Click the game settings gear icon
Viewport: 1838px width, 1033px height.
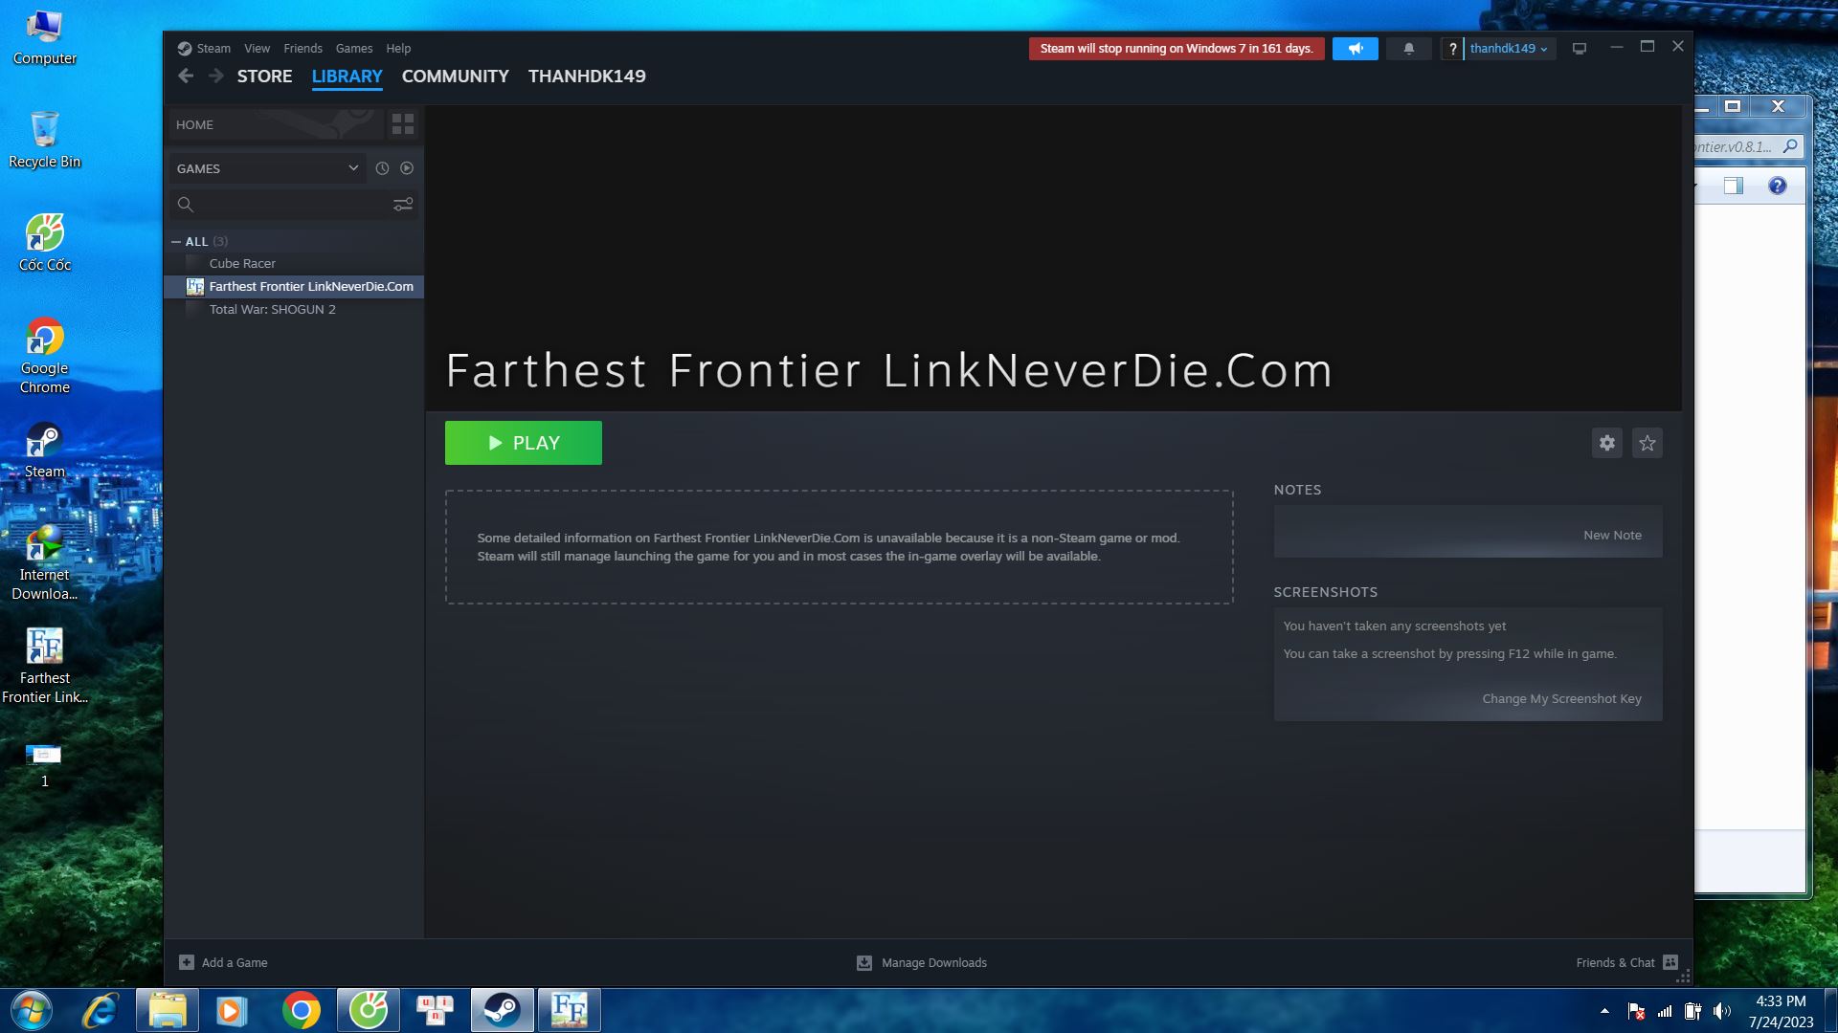pos(1607,443)
